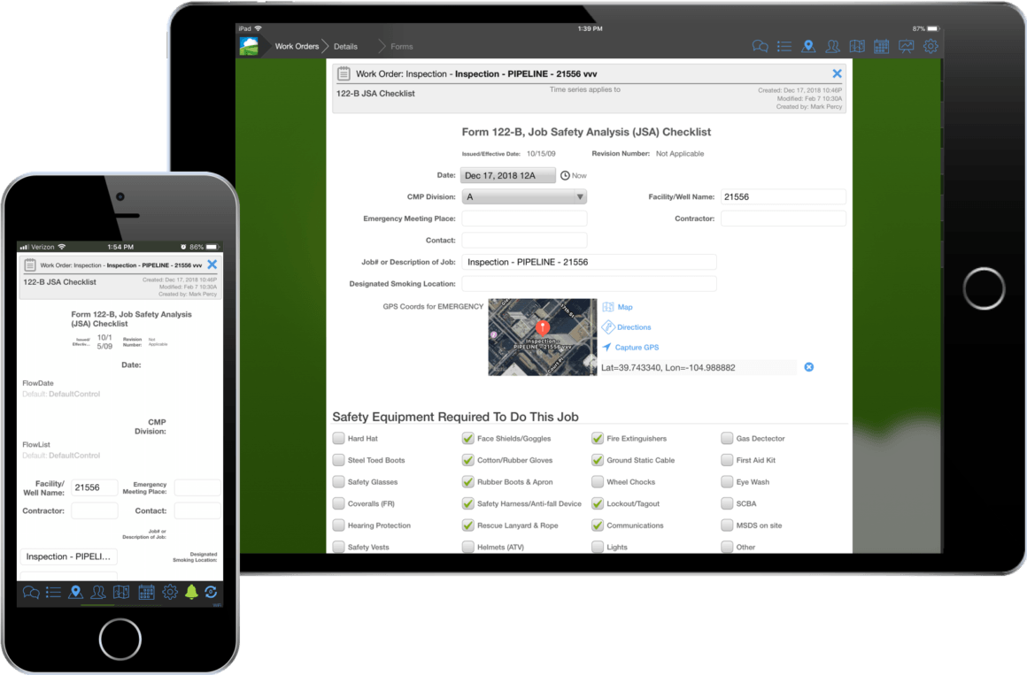
Task: Tap map pin icon in iPad toolbar
Action: [809, 47]
